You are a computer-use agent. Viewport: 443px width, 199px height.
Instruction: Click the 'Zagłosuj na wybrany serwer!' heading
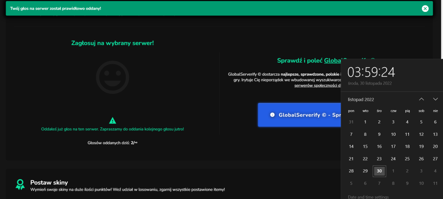click(x=113, y=43)
